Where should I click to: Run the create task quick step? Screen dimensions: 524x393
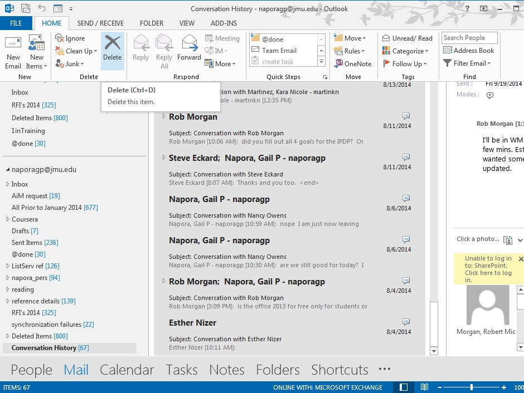[283, 62]
